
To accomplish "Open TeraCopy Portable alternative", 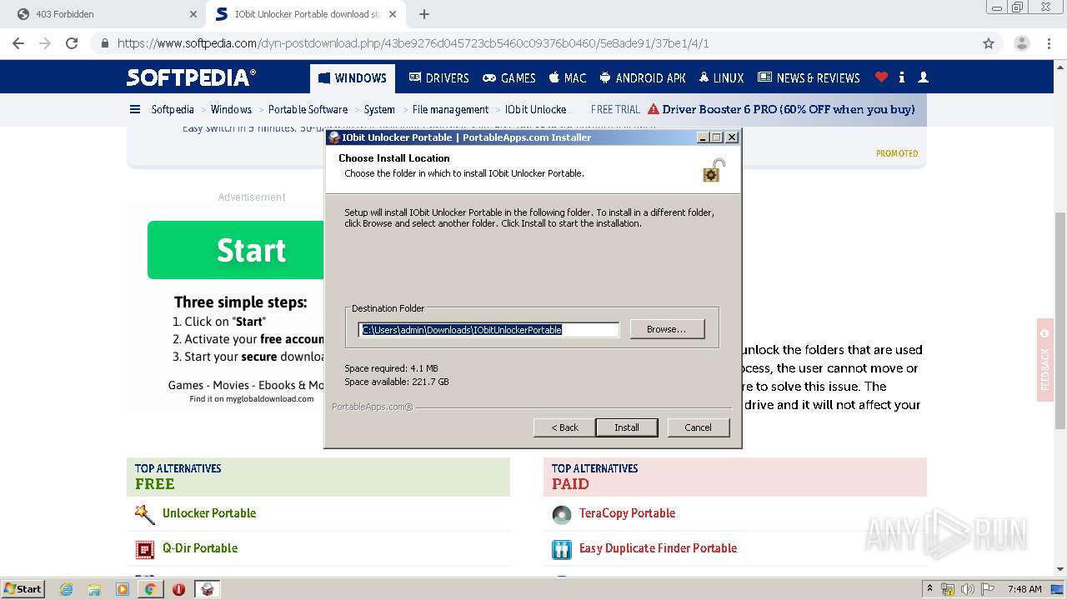I will pos(627,513).
